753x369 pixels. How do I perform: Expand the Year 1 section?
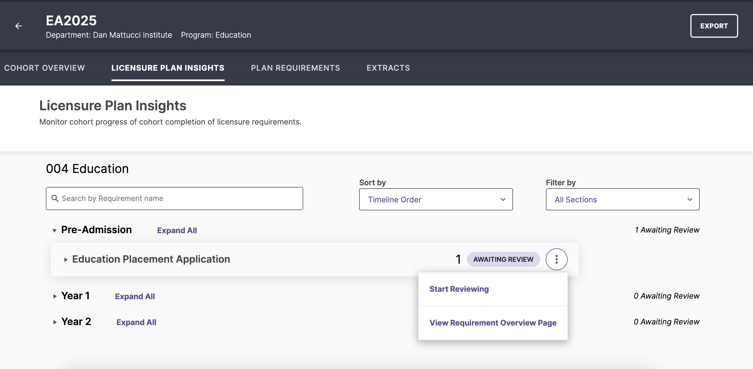55,296
